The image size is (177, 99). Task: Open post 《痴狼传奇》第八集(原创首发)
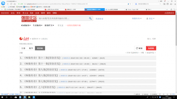click(x=41, y=76)
